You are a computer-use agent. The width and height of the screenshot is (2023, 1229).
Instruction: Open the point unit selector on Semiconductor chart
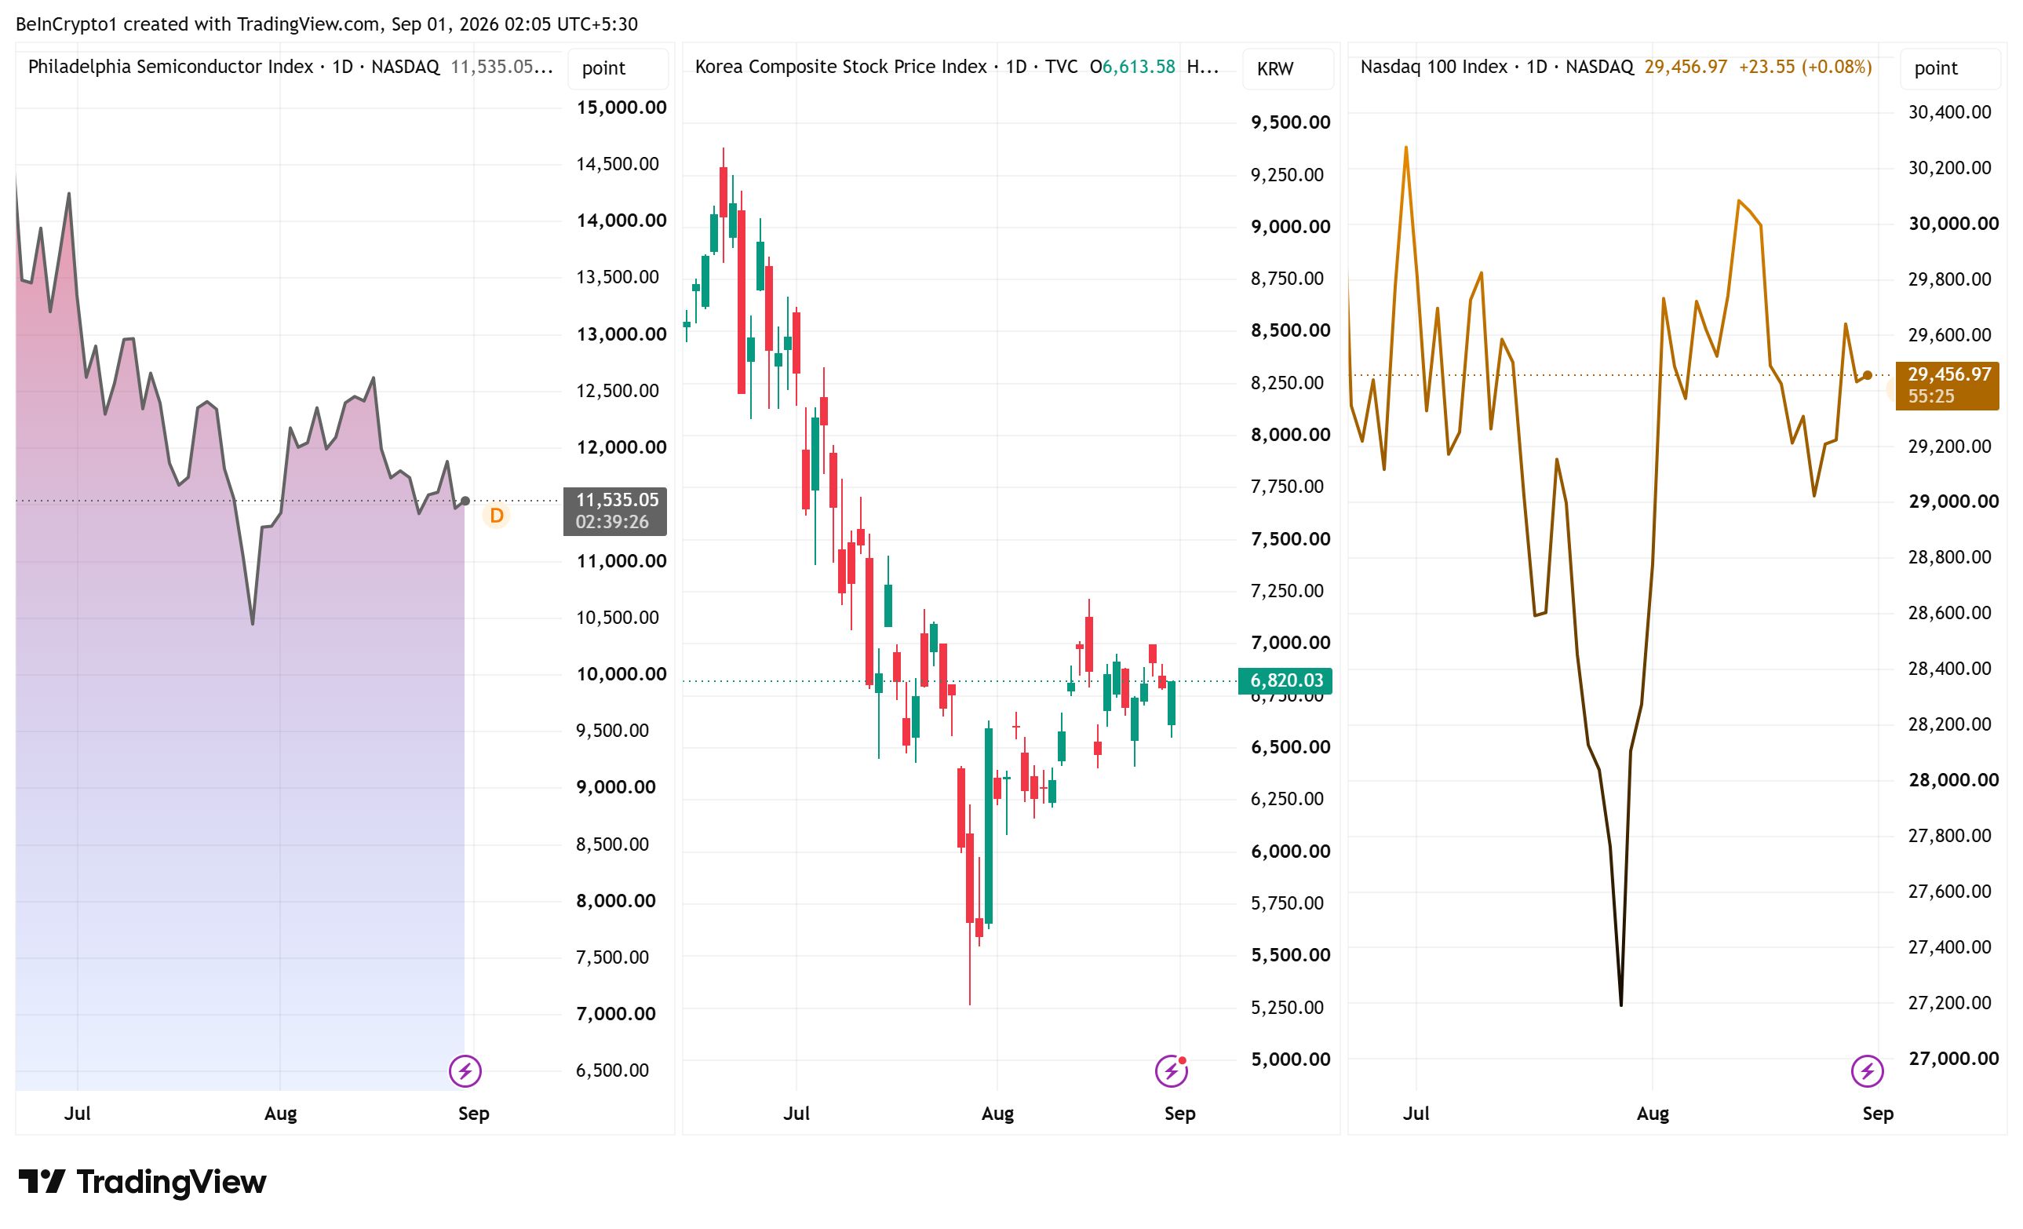tap(618, 68)
